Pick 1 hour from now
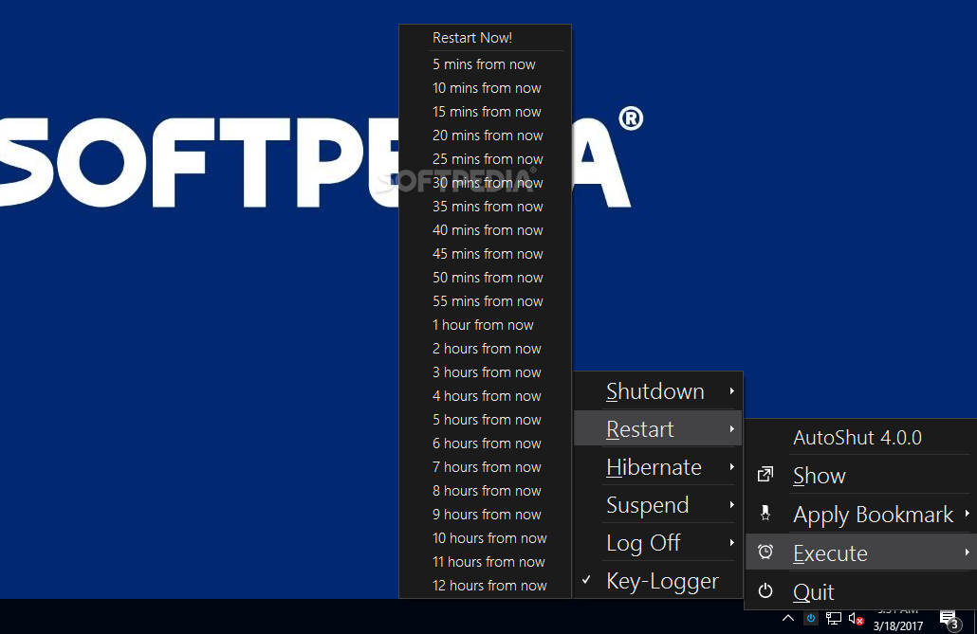The height and width of the screenshot is (634, 977). tap(485, 324)
